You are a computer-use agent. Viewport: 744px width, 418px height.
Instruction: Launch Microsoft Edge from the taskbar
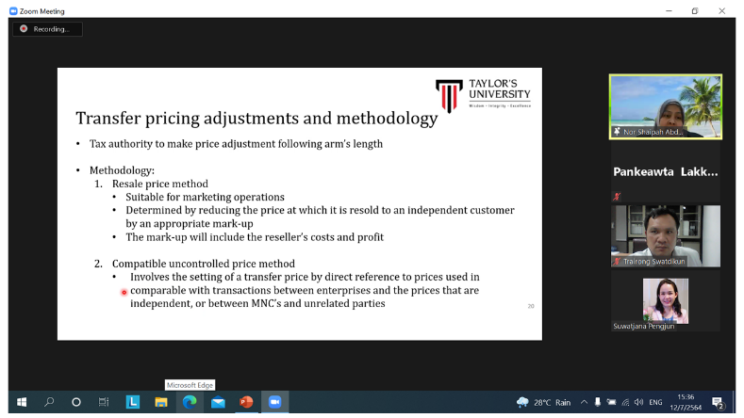[x=190, y=402]
